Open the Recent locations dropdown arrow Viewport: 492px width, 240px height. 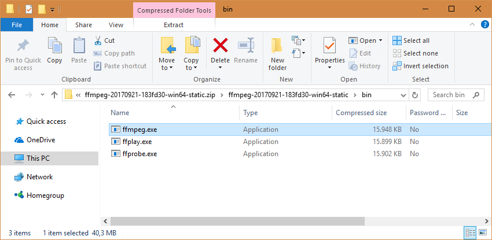click(43, 95)
